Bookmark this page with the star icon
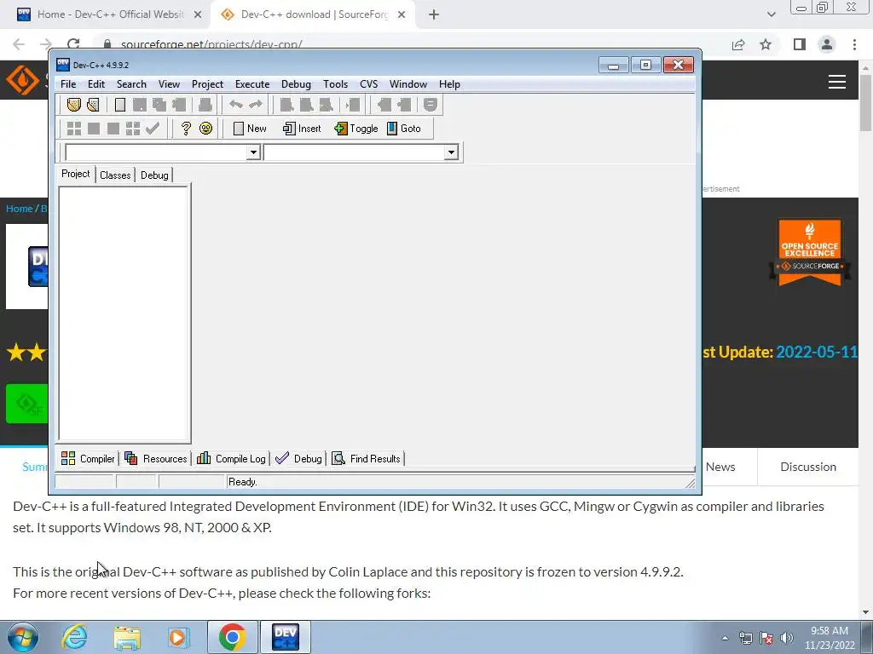This screenshot has height=654, width=873. click(766, 44)
